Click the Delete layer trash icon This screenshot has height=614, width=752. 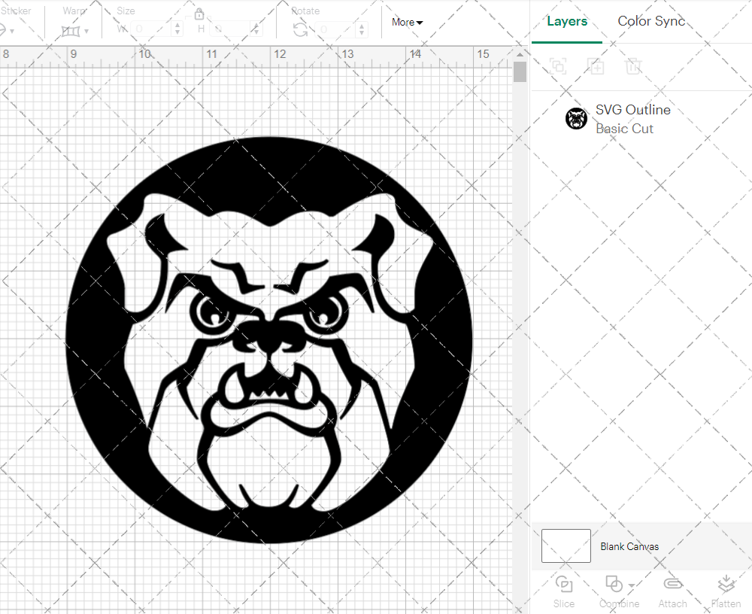pos(634,66)
